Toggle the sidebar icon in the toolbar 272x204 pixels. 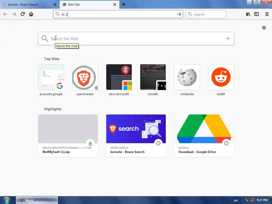[257, 14]
